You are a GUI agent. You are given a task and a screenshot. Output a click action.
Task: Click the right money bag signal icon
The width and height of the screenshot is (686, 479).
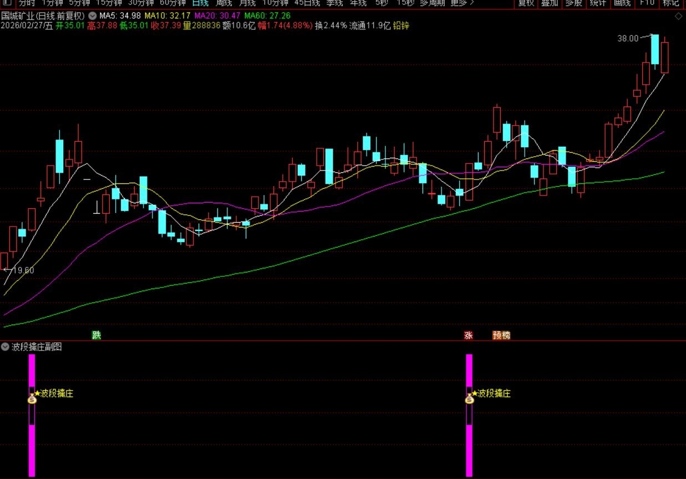point(469,398)
